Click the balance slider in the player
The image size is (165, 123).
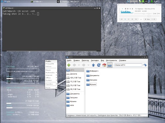(x=148, y=14)
